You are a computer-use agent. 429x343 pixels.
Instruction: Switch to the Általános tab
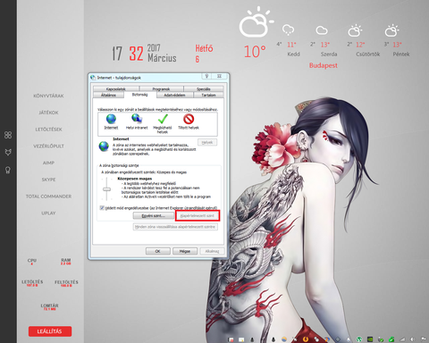(108, 95)
